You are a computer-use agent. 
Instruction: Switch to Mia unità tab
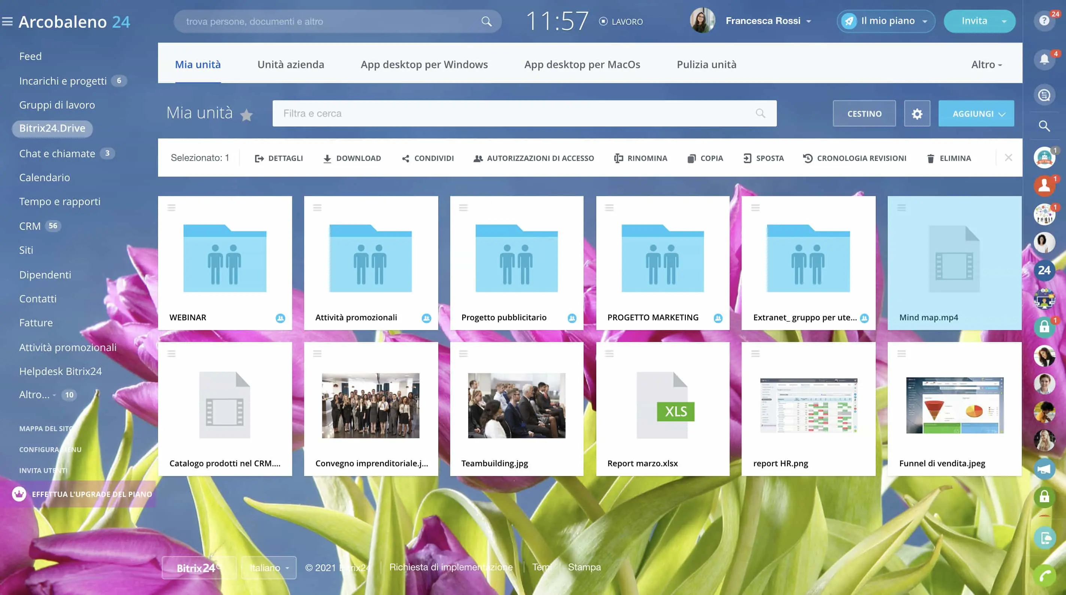198,64
